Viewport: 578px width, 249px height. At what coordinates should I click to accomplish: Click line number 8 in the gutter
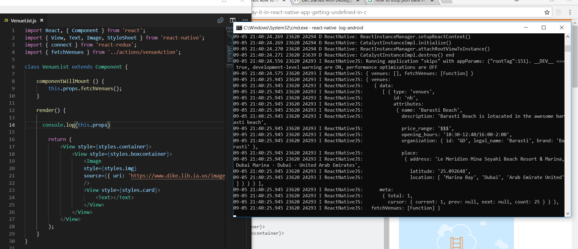point(13,81)
